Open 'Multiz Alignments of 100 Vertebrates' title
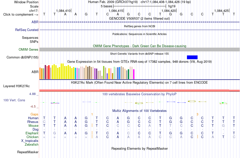Image resolution: width=240 pixels, height=158 pixels. pos(139,111)
